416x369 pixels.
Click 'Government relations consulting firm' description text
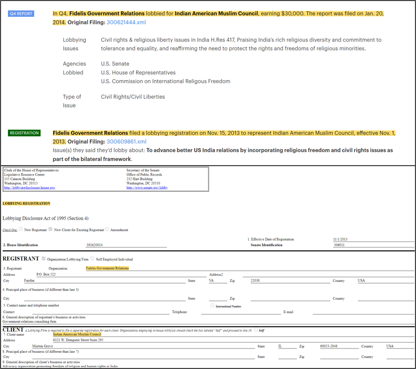29,321
